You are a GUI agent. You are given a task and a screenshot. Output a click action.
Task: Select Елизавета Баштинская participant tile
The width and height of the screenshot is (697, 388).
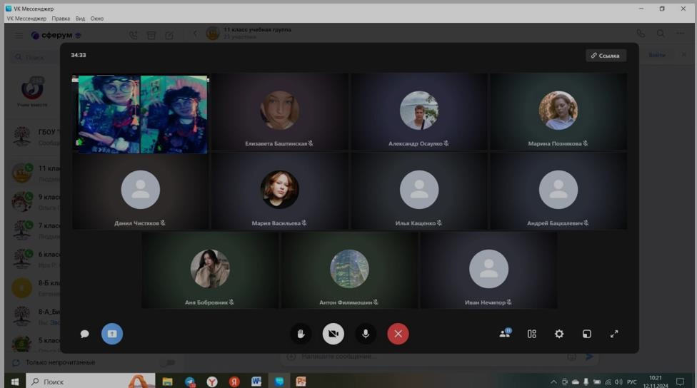pyautogui.click(x=279, y=112)
